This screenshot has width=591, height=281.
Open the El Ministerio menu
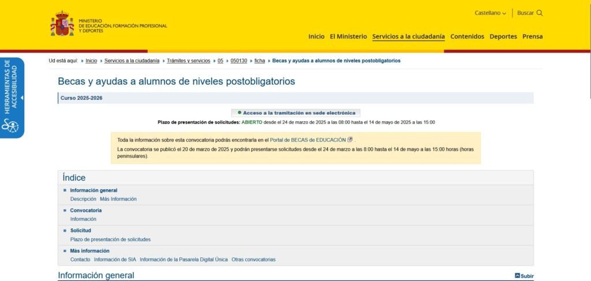pos(348,36)
